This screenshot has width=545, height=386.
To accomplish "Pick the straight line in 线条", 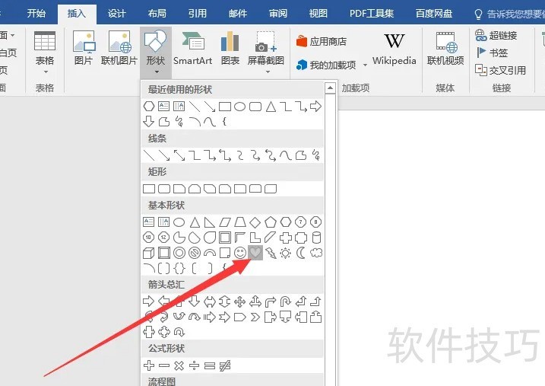I will coord(149,155).
